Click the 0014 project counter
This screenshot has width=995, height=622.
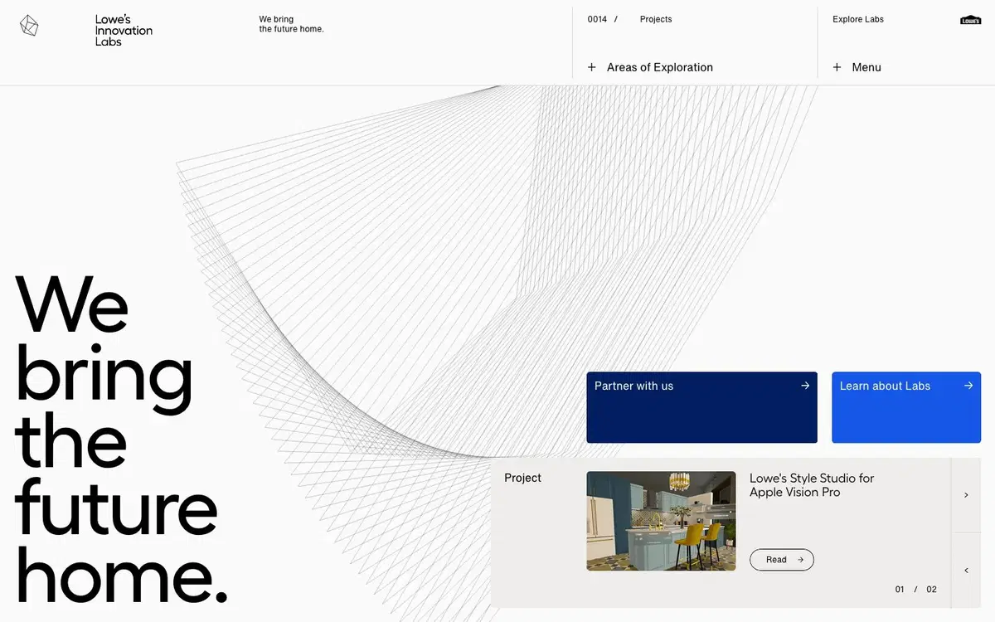click(597, 19)
